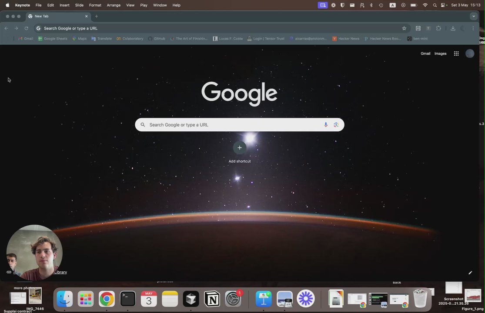Go back using the back arrow
The height and width of the screenshot is (313, 485).
(6, 28)
